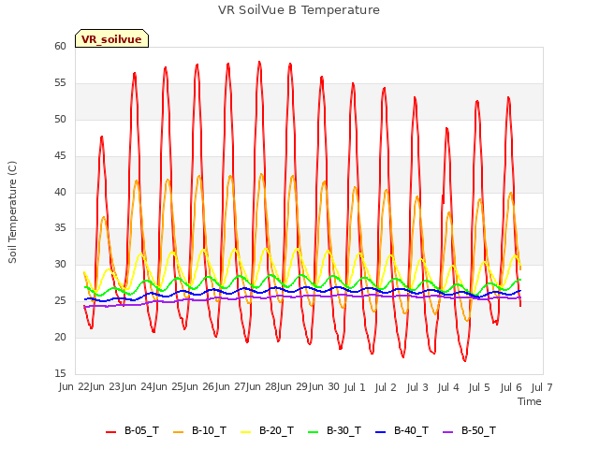Image resolution: width=599 pixels, height=449 pixels.
Task: Click the Jul 4 x-axis date label
Action: point(448,387)
